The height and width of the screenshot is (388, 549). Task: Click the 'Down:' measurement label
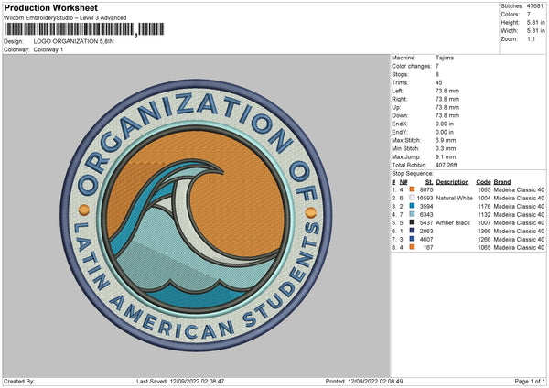tap(400, 115)
